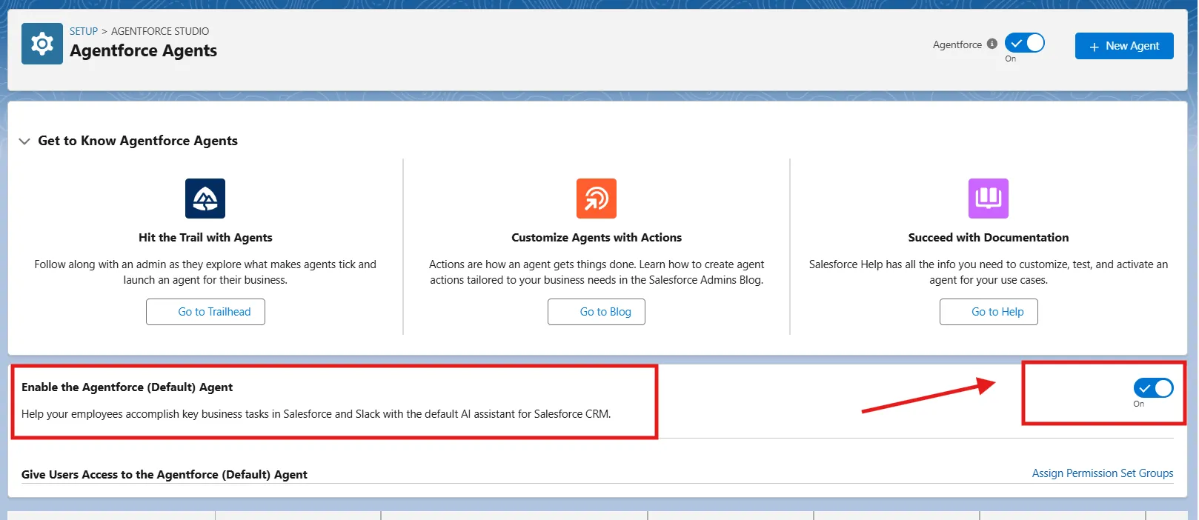
Task: Click the Hit the Trail with Agents heading
Action: (x=205, y=238)
